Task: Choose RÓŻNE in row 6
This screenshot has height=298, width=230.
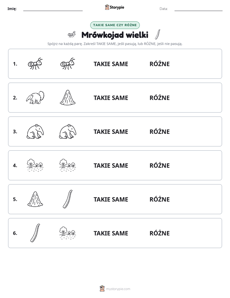Action: pyautogui.click(x=159, y=233)
